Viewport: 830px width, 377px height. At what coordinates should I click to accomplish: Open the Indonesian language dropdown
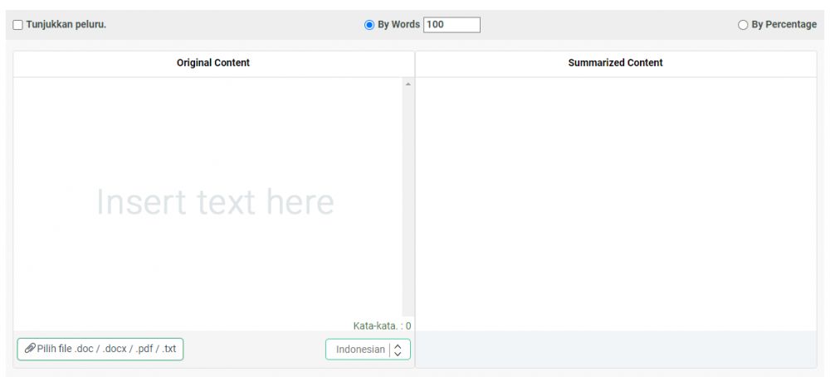pos(368,350)
